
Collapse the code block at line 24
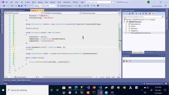point(15,32)
